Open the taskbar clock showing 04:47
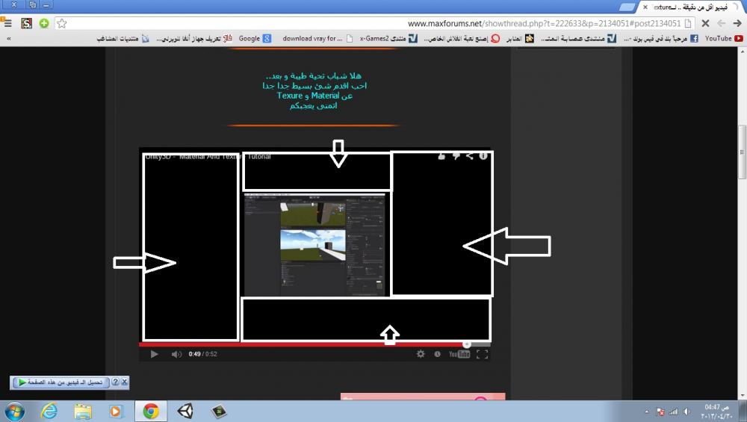The image size is (747, 422). pyautogui.click(x=716, y=412)
